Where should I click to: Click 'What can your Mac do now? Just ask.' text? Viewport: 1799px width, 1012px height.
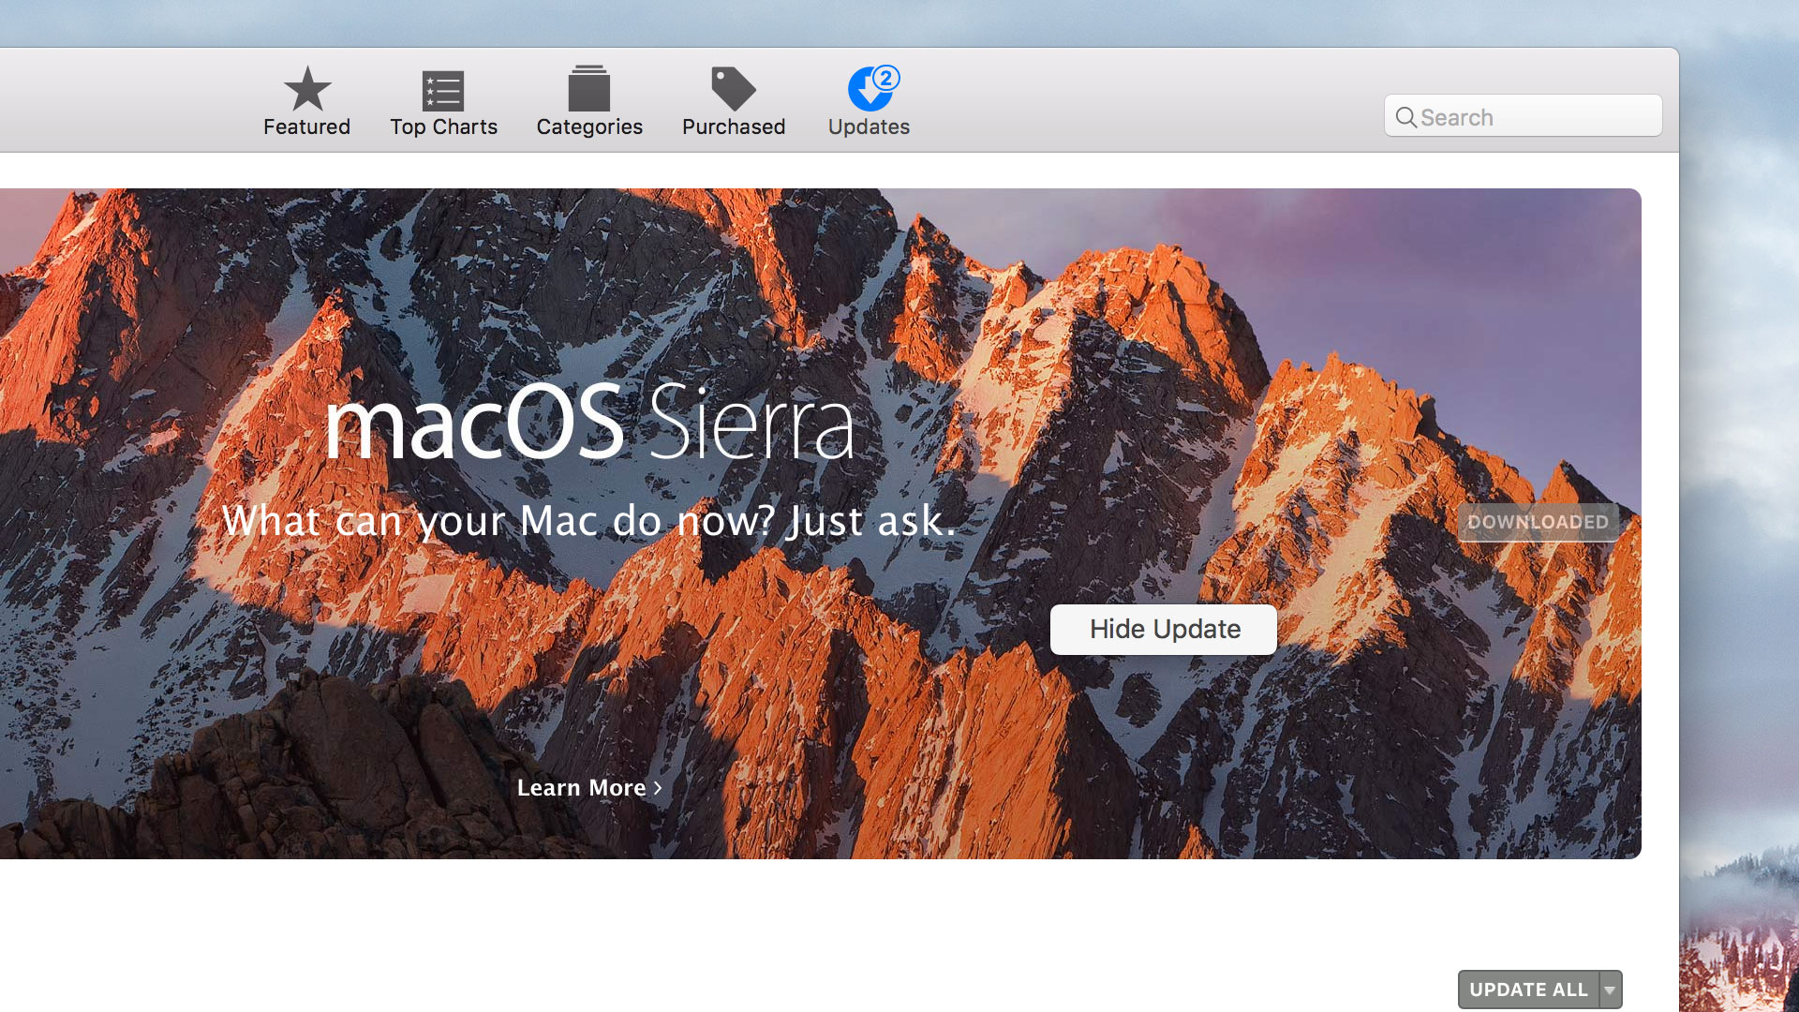(x=589, y=521)
